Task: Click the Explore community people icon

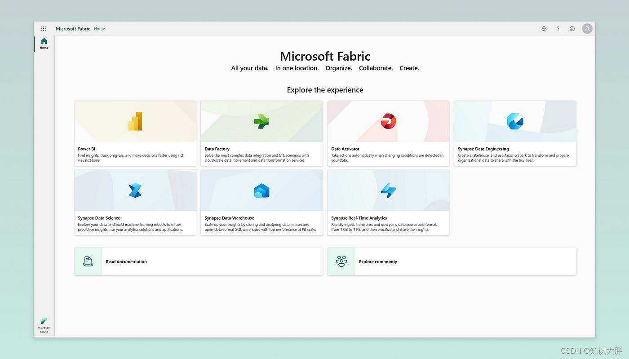Action: [x=341, y=261]
